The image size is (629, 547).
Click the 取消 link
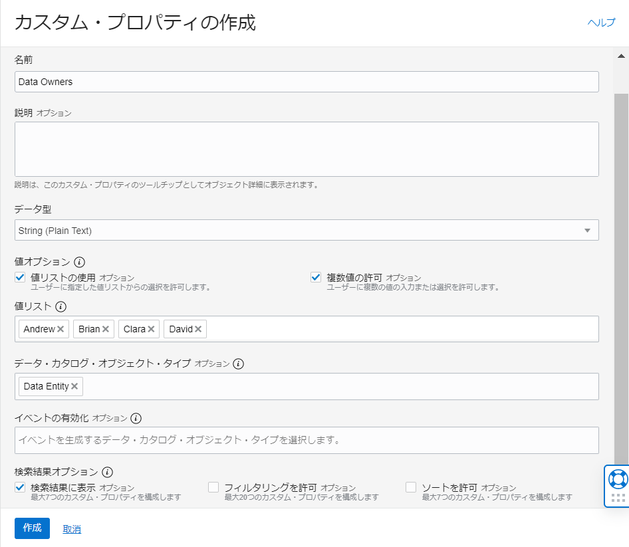point(72,529)
